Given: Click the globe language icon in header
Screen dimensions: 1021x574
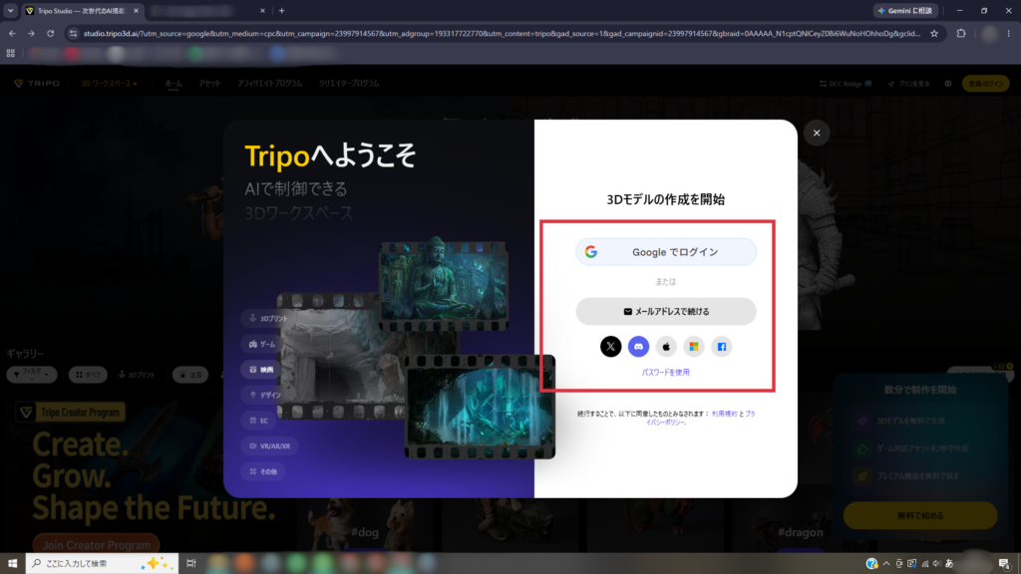Looking at the screenshot, I should pyautogui.click(x=948, y=84).
